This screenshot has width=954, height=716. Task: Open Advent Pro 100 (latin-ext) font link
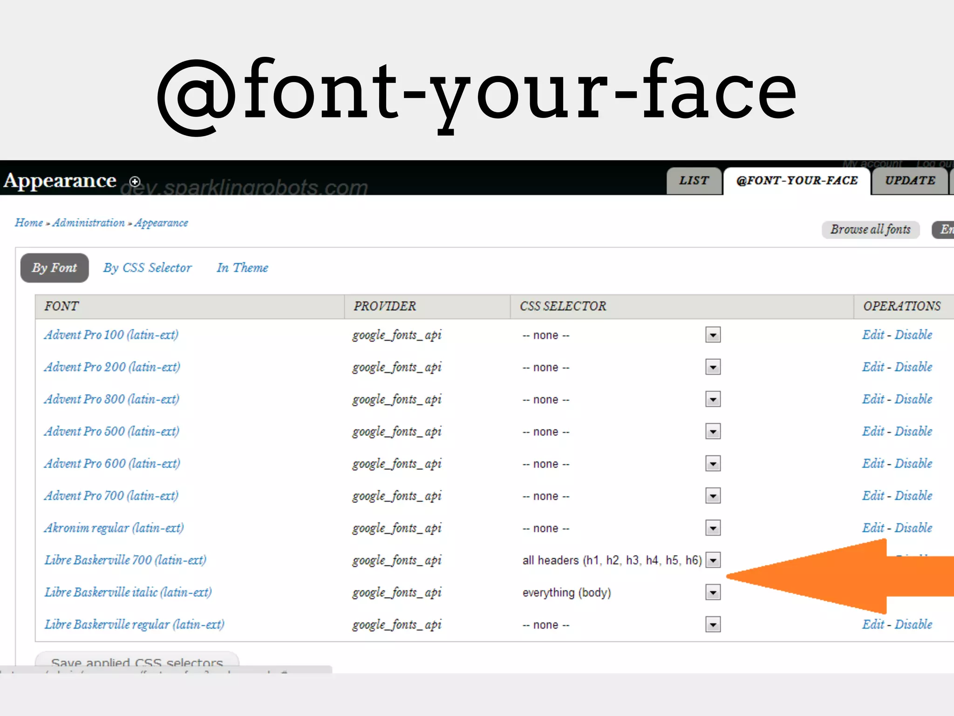(111, 335)
